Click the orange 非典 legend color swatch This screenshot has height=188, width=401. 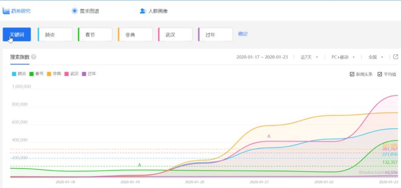(x=49, y=74)
